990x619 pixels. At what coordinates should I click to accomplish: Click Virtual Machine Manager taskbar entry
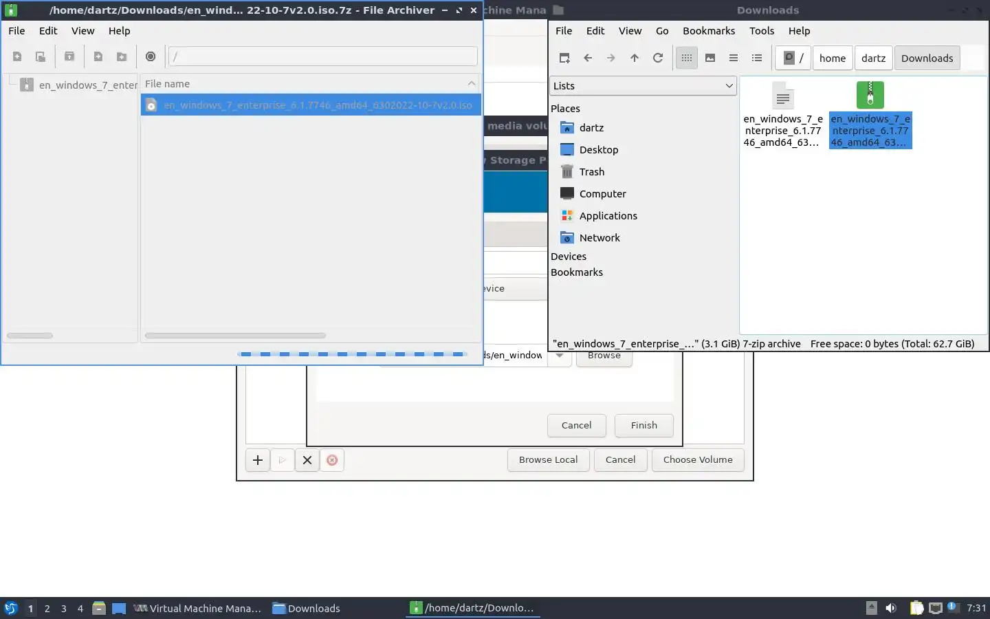click(x=197, y=609)
